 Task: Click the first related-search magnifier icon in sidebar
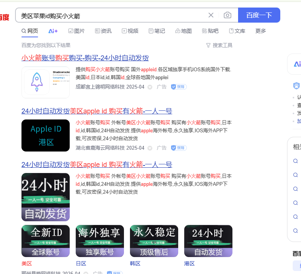(x=295, y=161)
